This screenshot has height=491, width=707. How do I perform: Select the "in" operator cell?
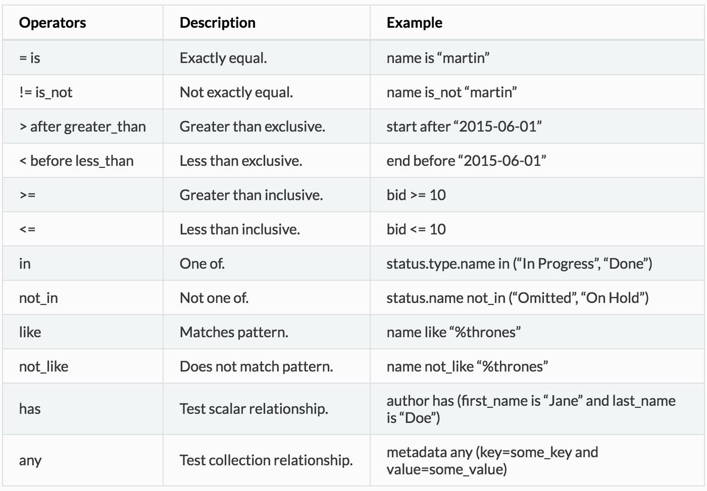point(25,264)
